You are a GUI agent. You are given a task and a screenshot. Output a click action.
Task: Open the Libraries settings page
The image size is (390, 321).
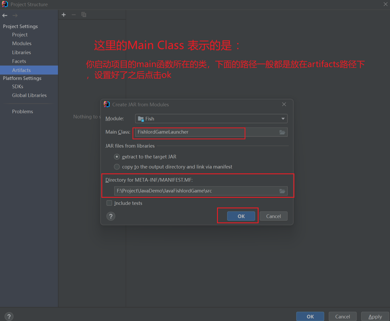(x=21, y=52)
